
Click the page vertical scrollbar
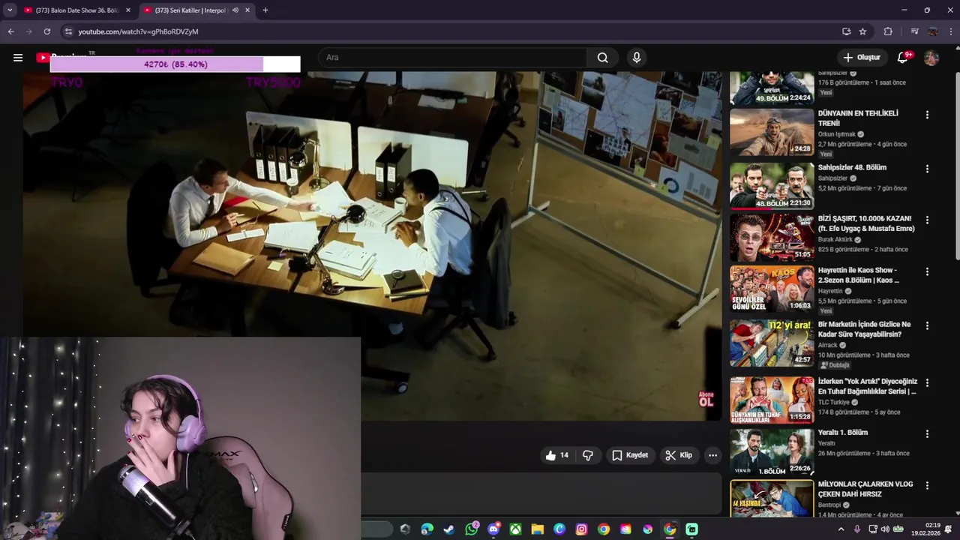(957, 165)
